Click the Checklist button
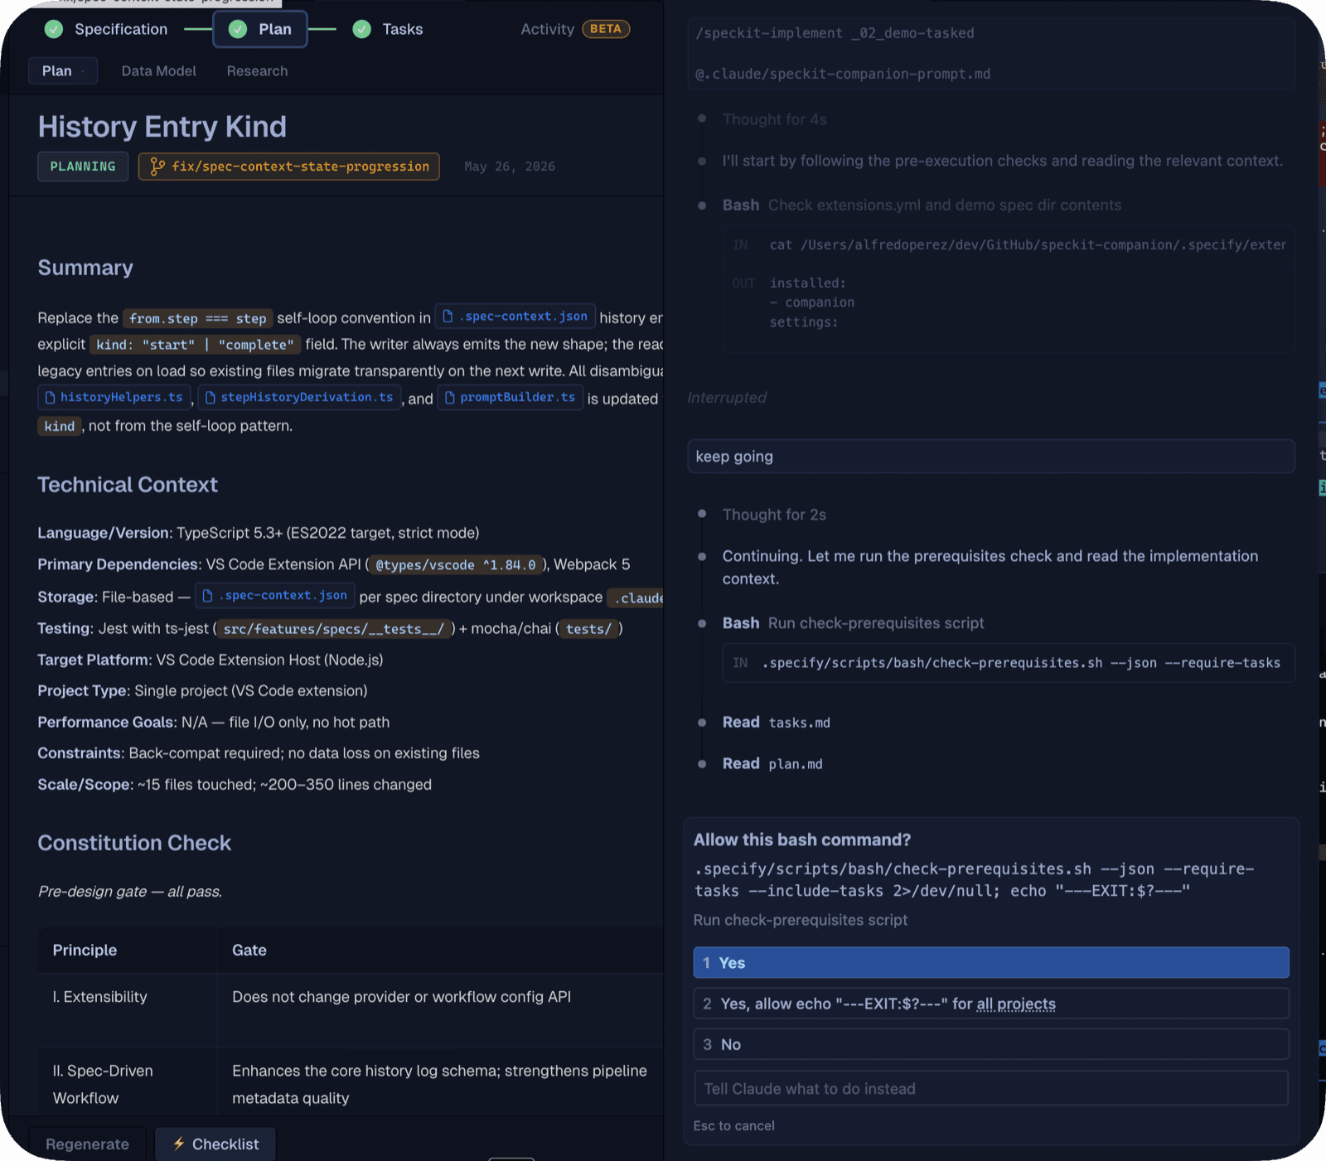This screenshot has width=1326, height=1161. pos(215,1144)
